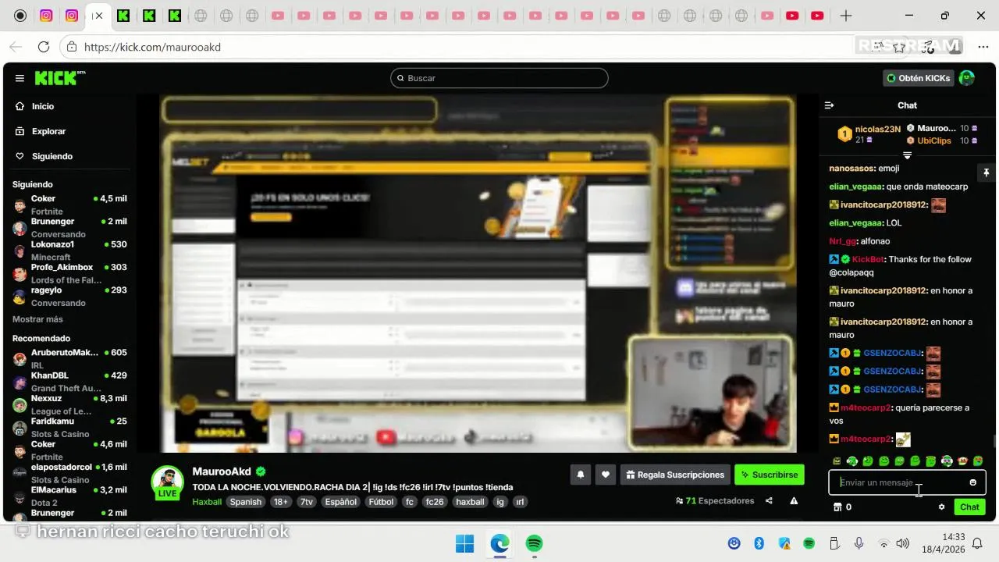This screenshot has height=562, width=999.
Task: Select the 7tv tag
Action: (307, 502)
